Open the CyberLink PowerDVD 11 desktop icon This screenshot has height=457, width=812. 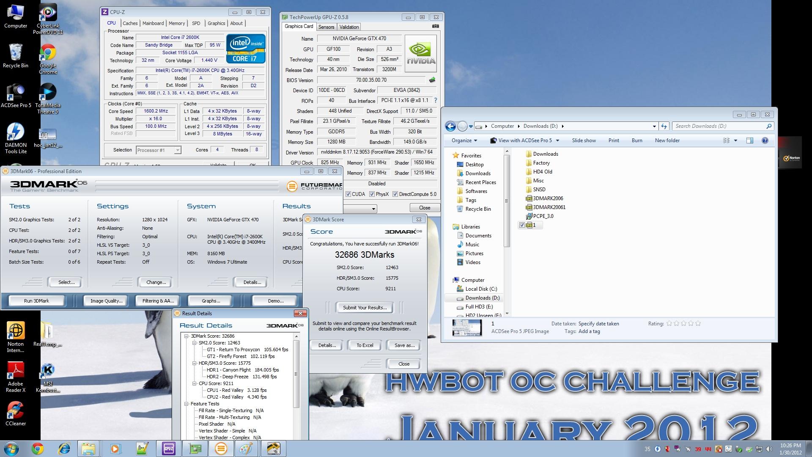coord(48,19)
